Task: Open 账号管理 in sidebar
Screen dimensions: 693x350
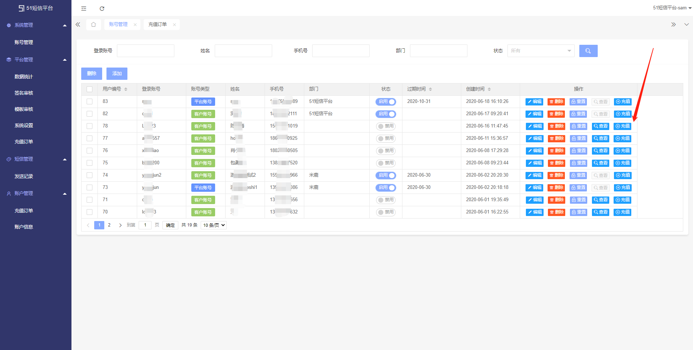Action: point(24,42)
